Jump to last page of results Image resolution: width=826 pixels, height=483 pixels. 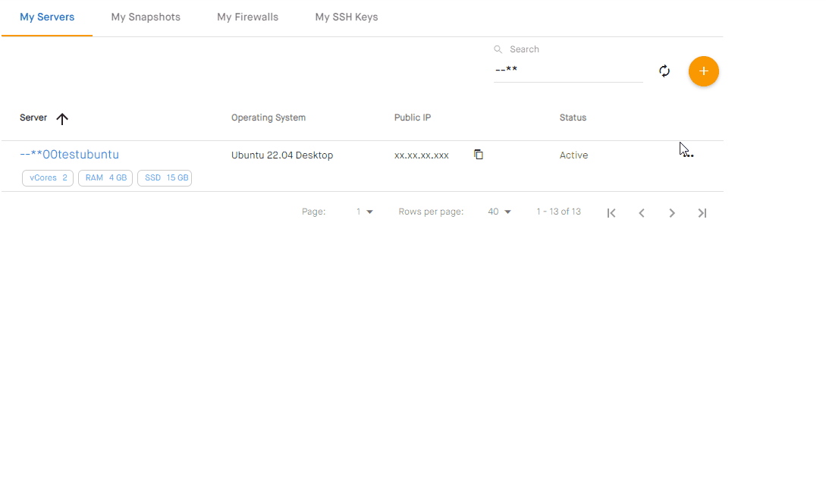click(702, 213)
